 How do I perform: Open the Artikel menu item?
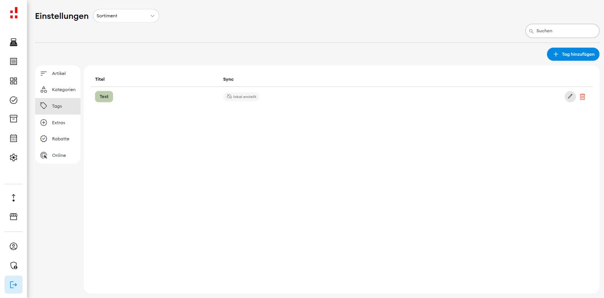pos(58,73)
